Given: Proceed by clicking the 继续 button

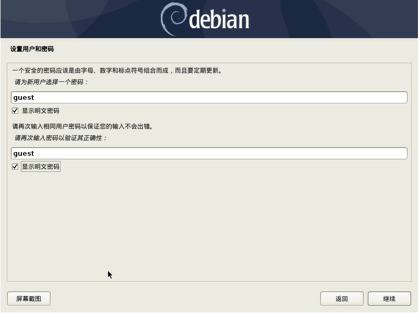Looking at the screenshot, I should click(389, 298).
